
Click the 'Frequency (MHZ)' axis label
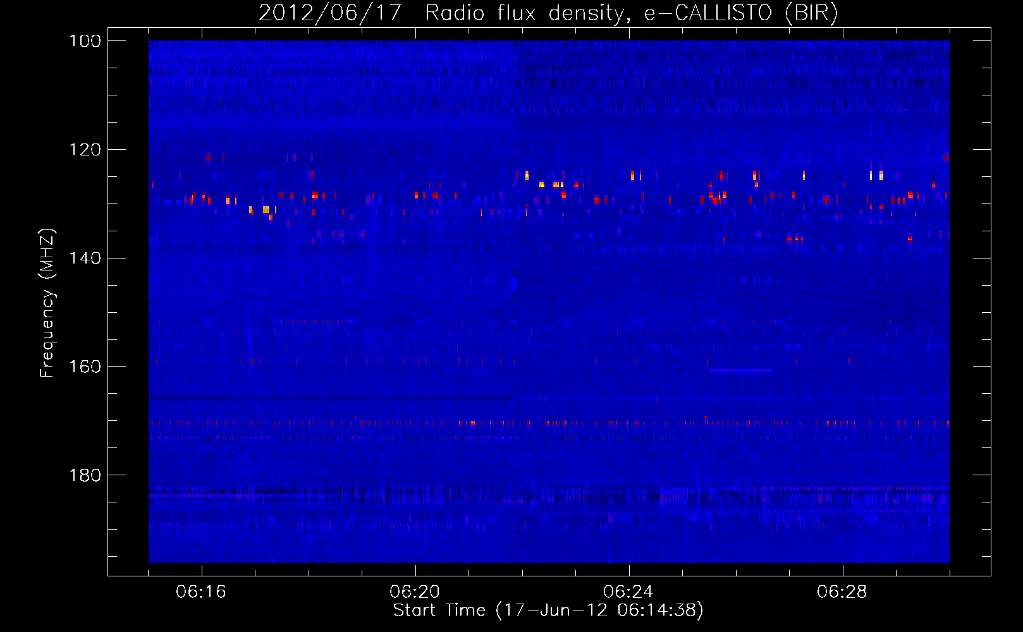47,303
